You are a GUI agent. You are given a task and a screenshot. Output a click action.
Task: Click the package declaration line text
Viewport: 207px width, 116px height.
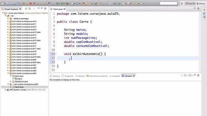(88, 14)
